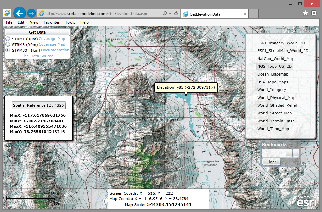Open the Help menu
322x212 pixels.
(84, 22)
